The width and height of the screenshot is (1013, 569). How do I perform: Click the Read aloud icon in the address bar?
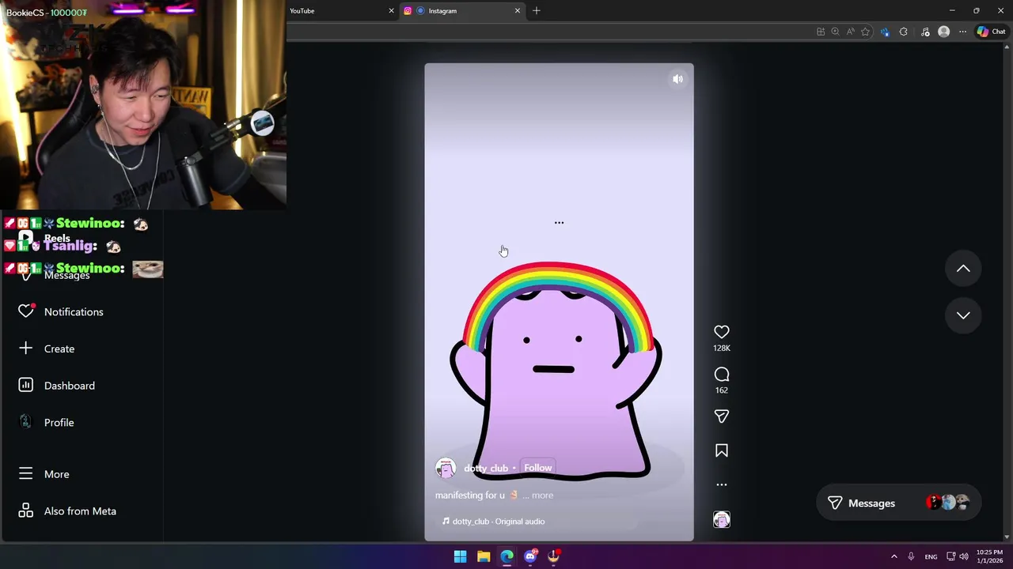pyautogui.click(x=850, y=32)
